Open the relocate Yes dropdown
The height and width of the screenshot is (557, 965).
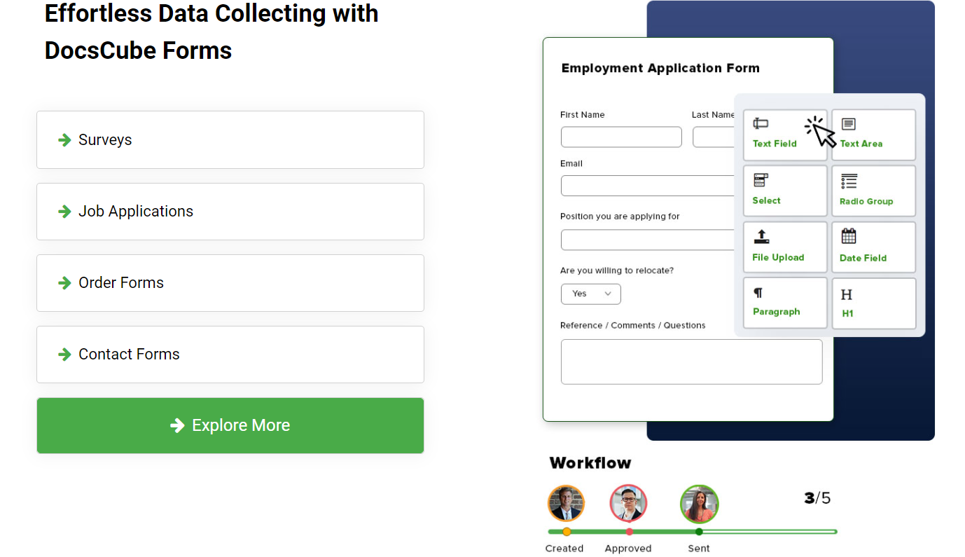[590, 294]
